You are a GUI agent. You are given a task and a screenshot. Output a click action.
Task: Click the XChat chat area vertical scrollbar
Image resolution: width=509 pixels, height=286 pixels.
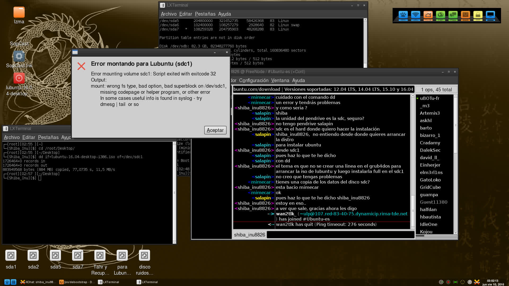click(x=413, y=162)
